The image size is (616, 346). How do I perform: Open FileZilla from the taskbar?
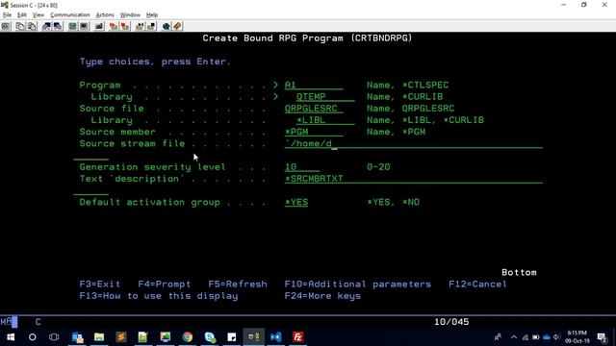tap(297, 337)
